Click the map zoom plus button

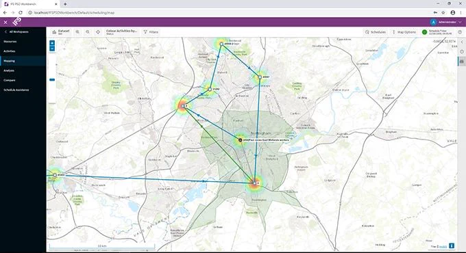point(52,43)
